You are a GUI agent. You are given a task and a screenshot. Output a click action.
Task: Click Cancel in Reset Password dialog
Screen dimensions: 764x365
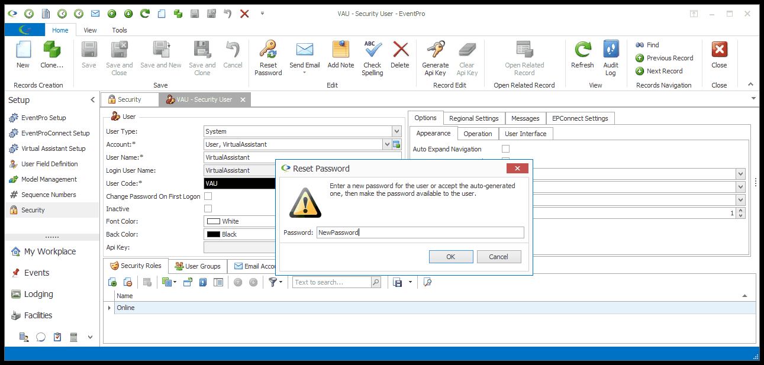tap(499, 257)
